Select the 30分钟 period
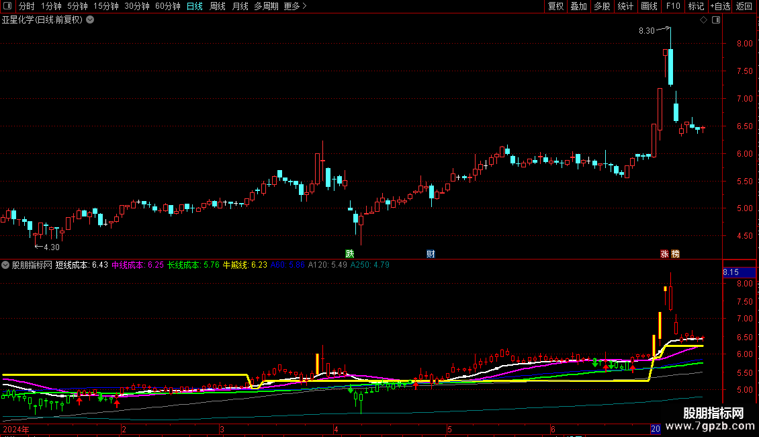This screenshot has width=759, height=437. [136, 6]
